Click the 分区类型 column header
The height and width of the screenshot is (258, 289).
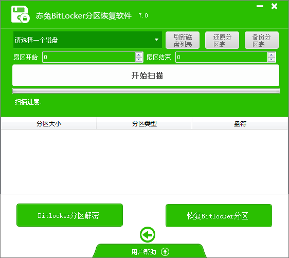[144, 123]
